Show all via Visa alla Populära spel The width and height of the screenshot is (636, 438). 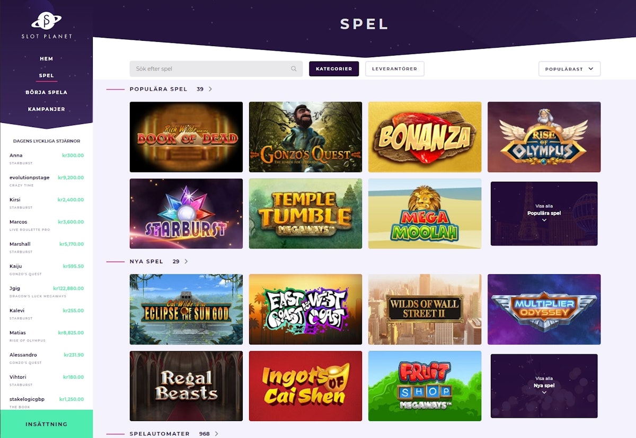pyautogui.click(x=544, y=213)
